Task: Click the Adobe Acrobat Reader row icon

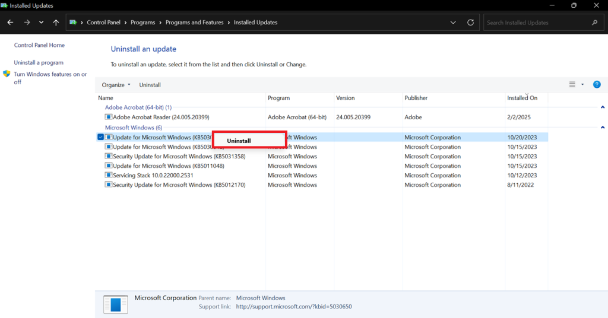Action: coord(109,117)
